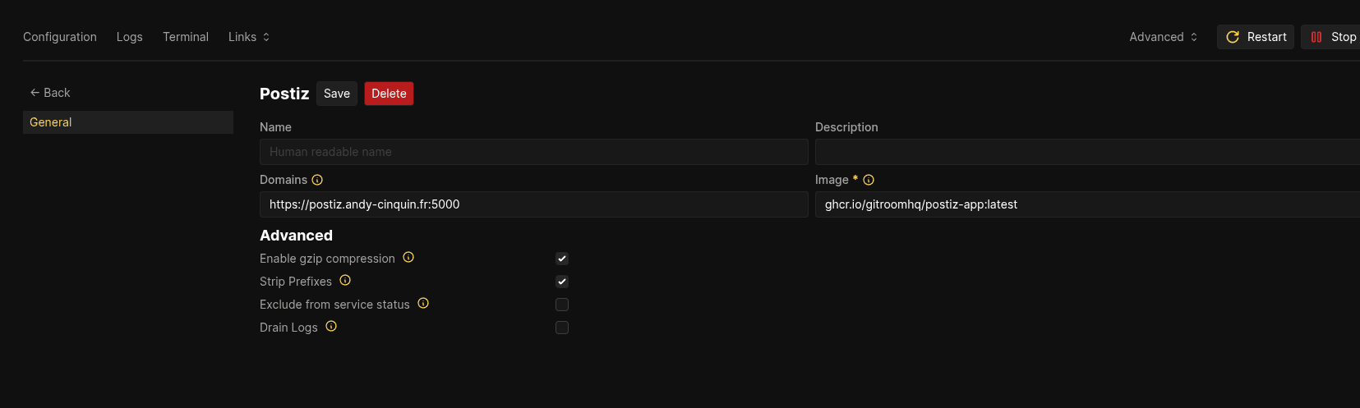Screen dimensions: 1360x408
Task: Open the Links dropdown
Action: point(249,37)
